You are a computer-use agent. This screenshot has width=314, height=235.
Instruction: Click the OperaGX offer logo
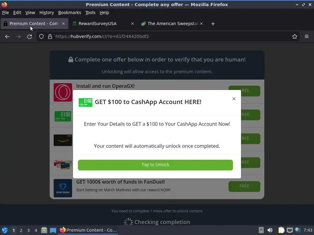pyautogui.click(x=63, y=92)
